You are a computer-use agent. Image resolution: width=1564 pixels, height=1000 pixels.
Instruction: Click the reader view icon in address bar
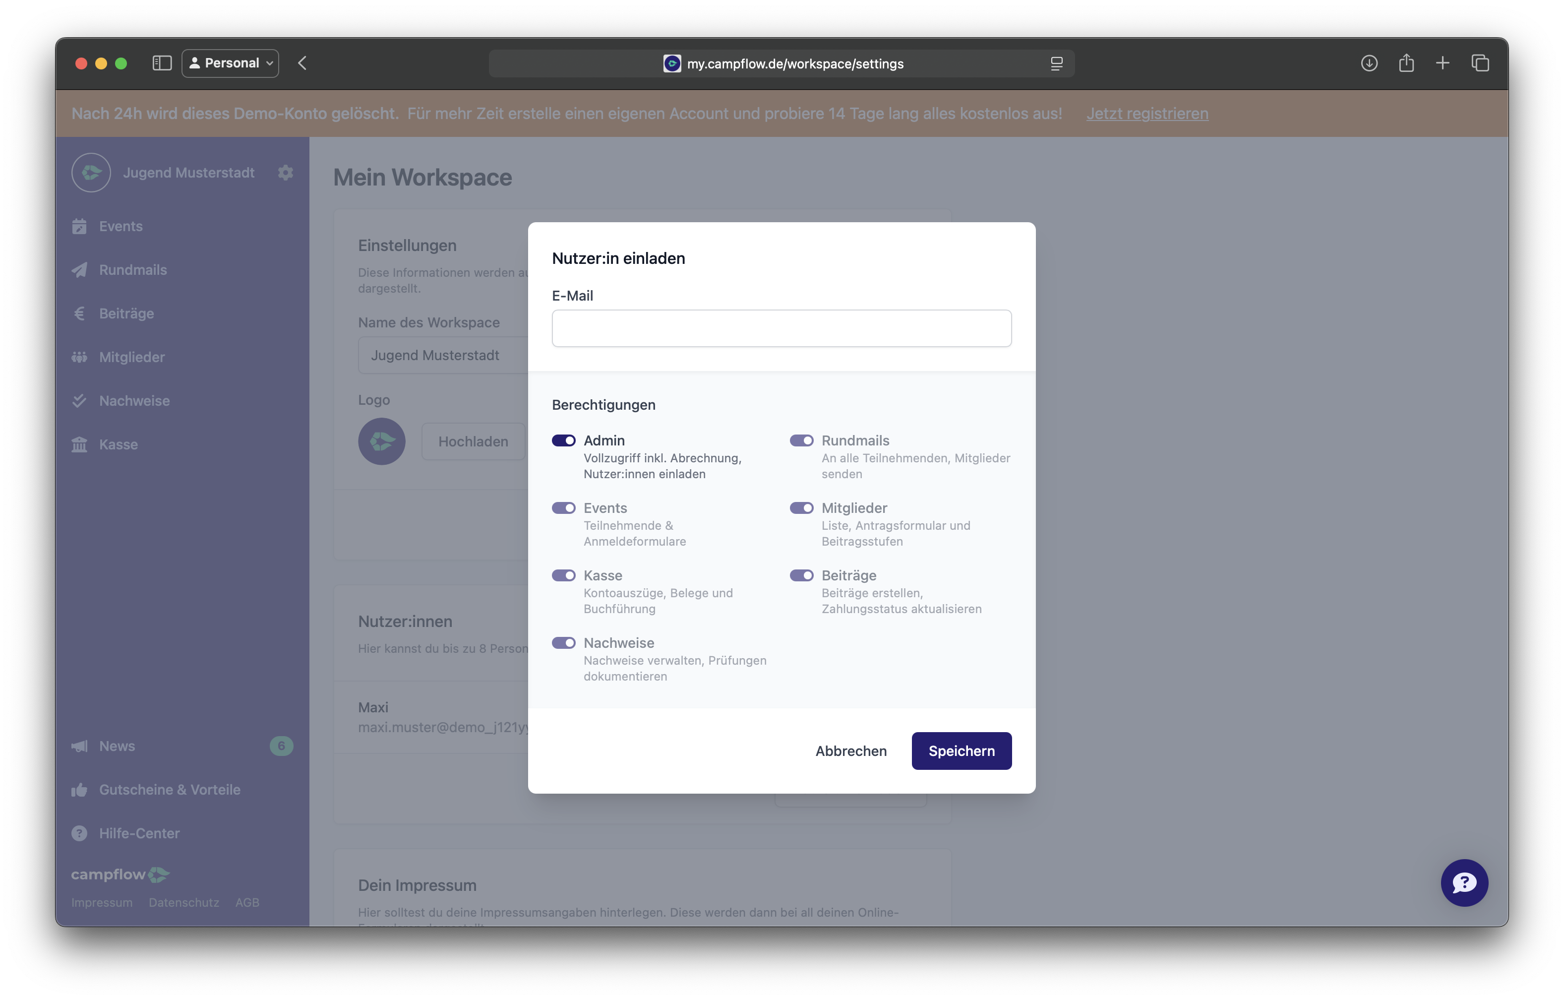click(1057, 63)
